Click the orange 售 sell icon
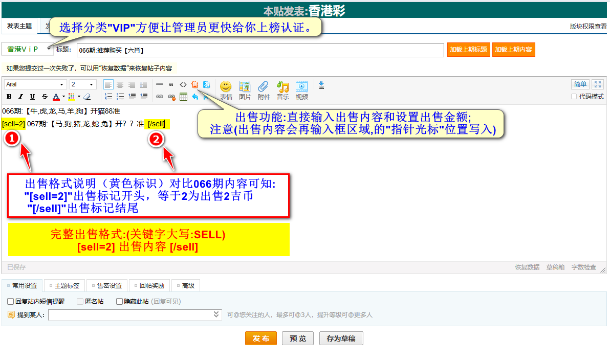Screen dimensions: 610x362 [x=194, y=84]
